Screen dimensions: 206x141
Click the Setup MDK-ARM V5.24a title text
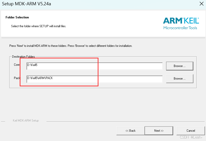click(x=27, y=4)
